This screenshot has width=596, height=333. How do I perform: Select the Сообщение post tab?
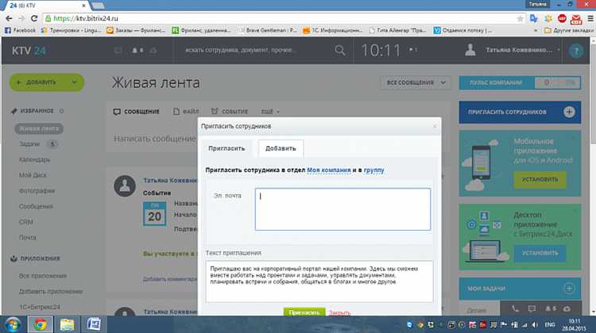tap(136, 112)
